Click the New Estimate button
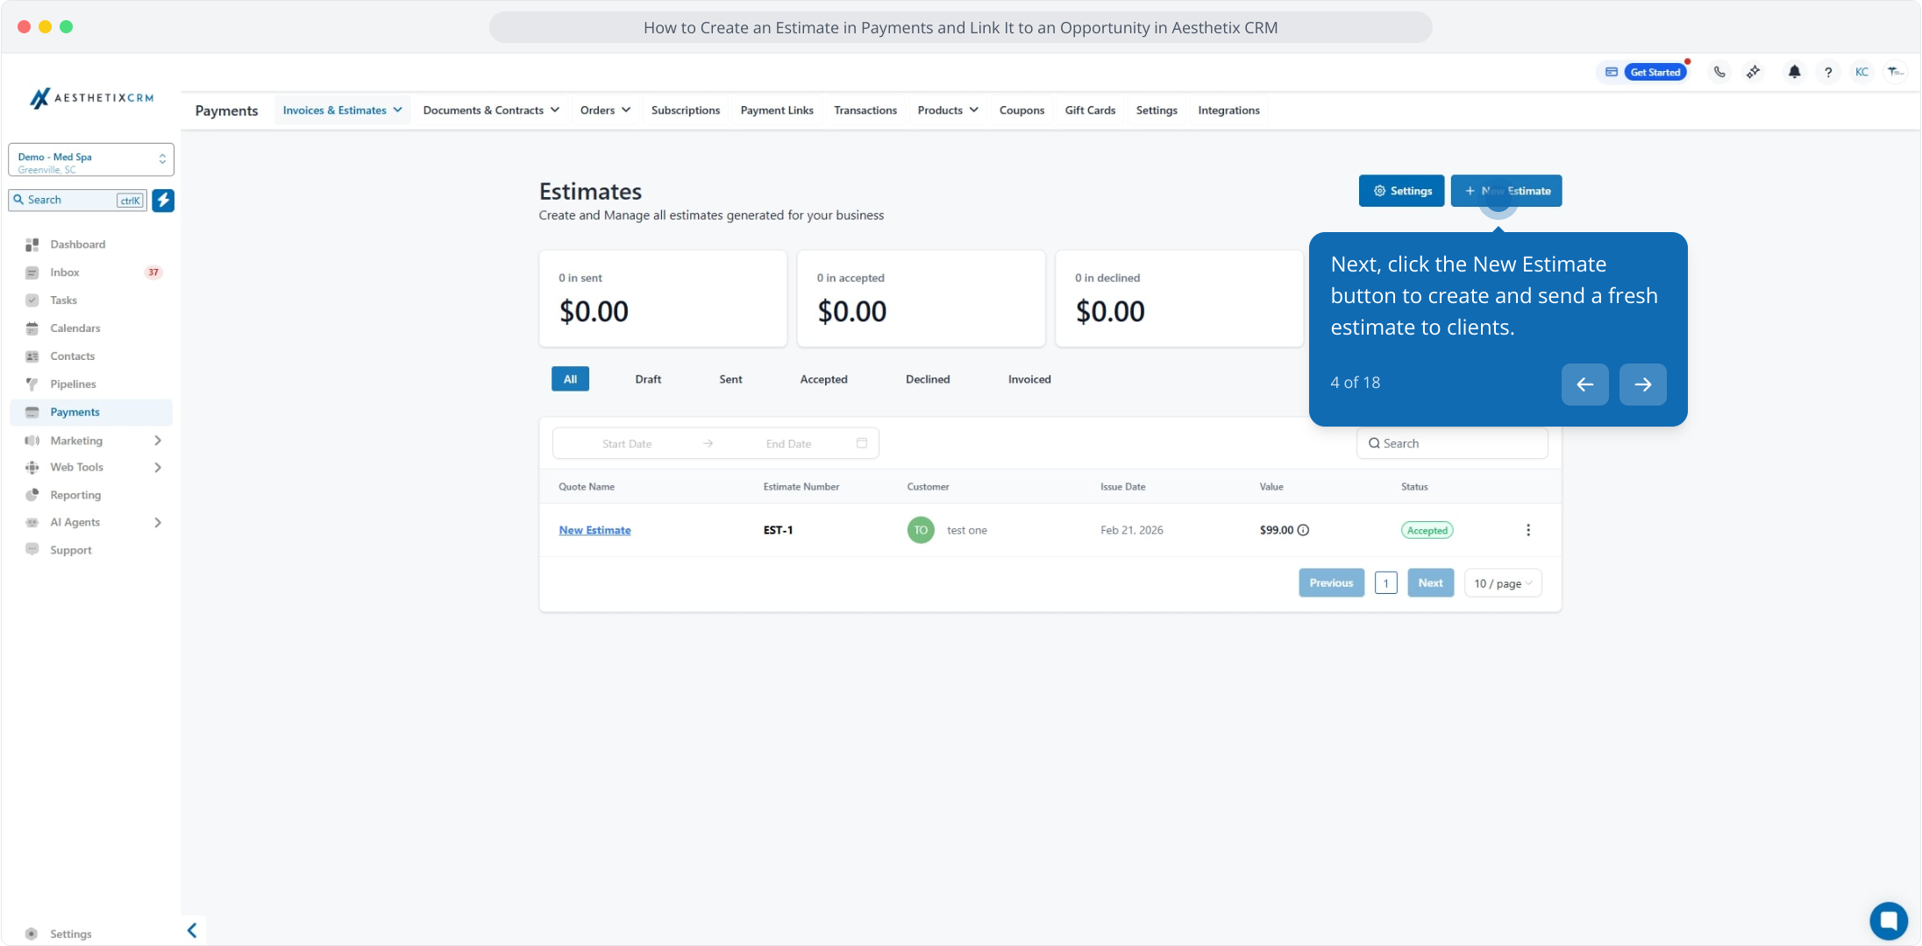Screen dimensions: 1922x946 coord(1506,191)
